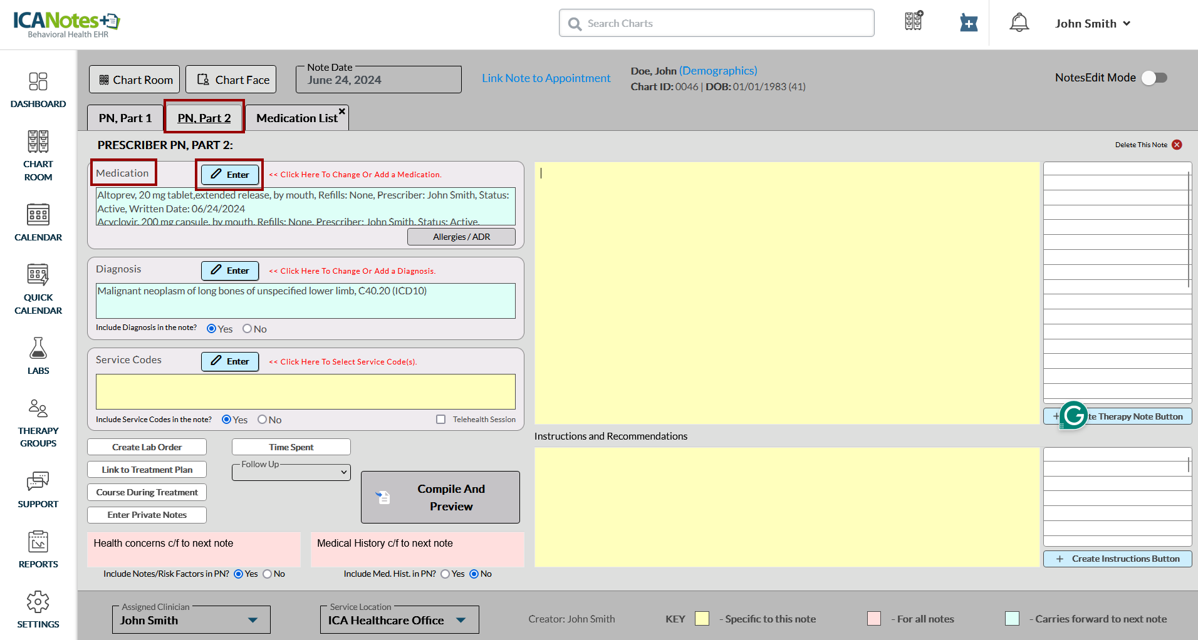Switch to the Medication List tab

[296, 118]
